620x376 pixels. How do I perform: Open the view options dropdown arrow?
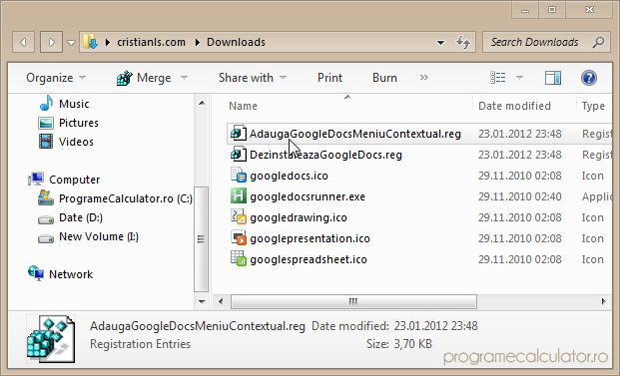point(519,78)
